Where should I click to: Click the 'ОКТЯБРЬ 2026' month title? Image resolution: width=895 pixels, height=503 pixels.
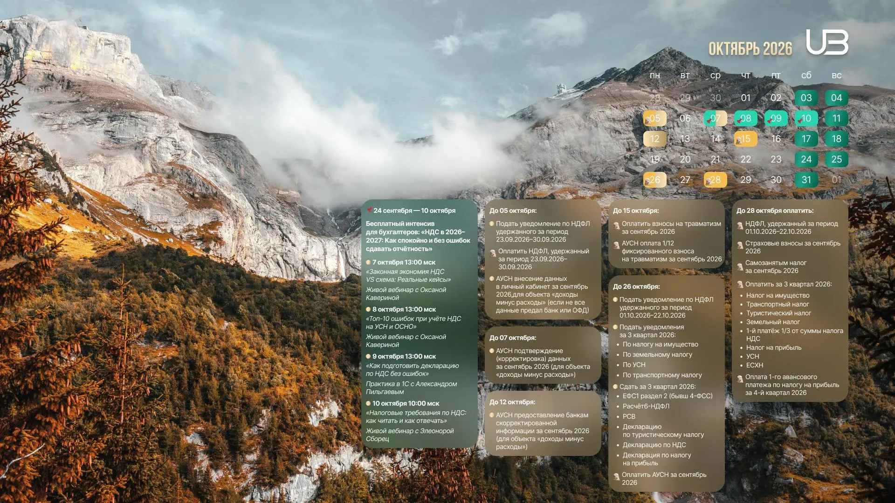click(750, 48)
